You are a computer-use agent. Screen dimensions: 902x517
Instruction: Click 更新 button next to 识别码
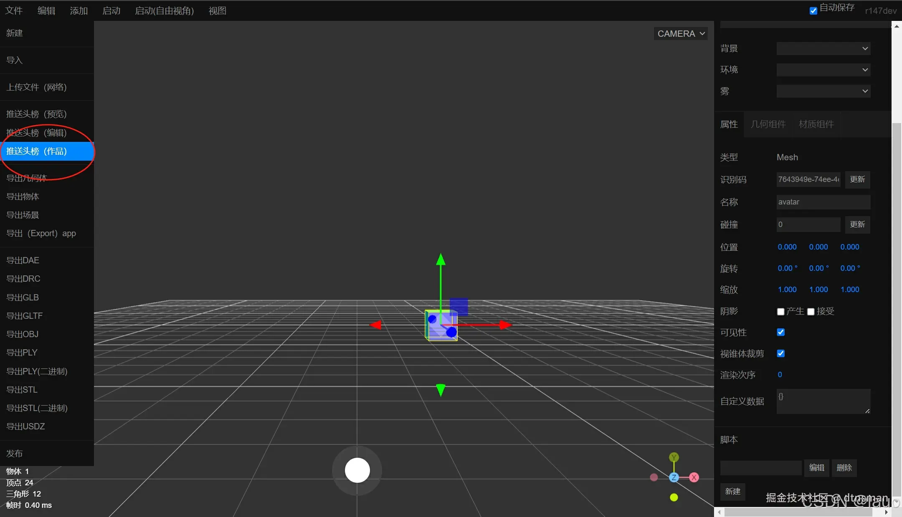click(857, 179)
